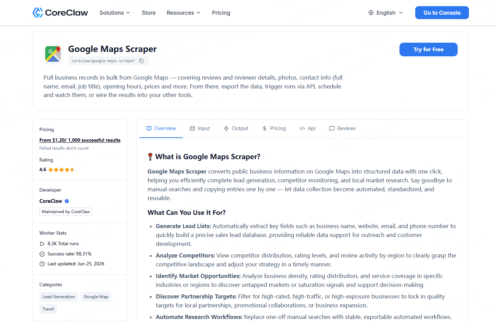
Task: Switch to the Input tab
Action: (x=200, y=128)
